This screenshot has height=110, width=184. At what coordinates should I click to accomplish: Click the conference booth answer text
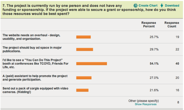[x=35, y=63]
